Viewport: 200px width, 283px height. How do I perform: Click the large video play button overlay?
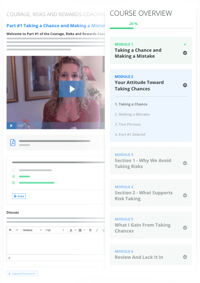click(72, 89)
